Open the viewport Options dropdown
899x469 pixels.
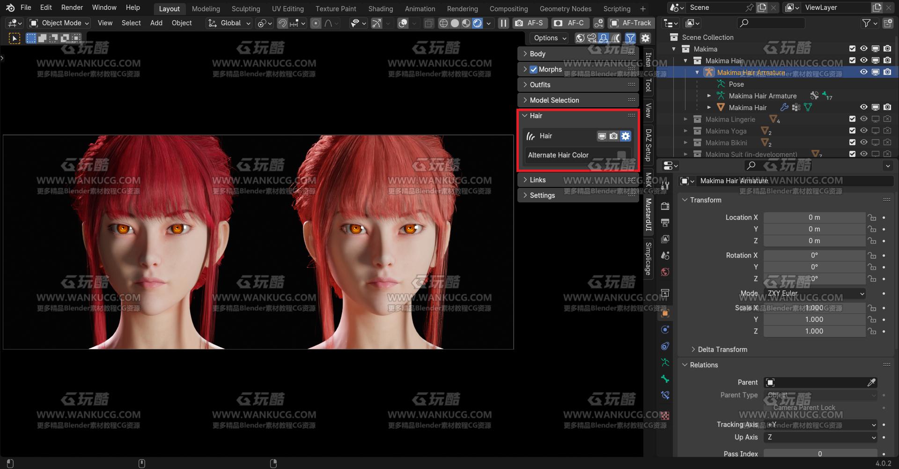click(x=550, y=38)
